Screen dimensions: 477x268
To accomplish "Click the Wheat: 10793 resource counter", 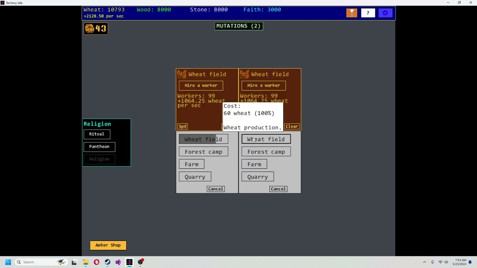I will point(104,10).
